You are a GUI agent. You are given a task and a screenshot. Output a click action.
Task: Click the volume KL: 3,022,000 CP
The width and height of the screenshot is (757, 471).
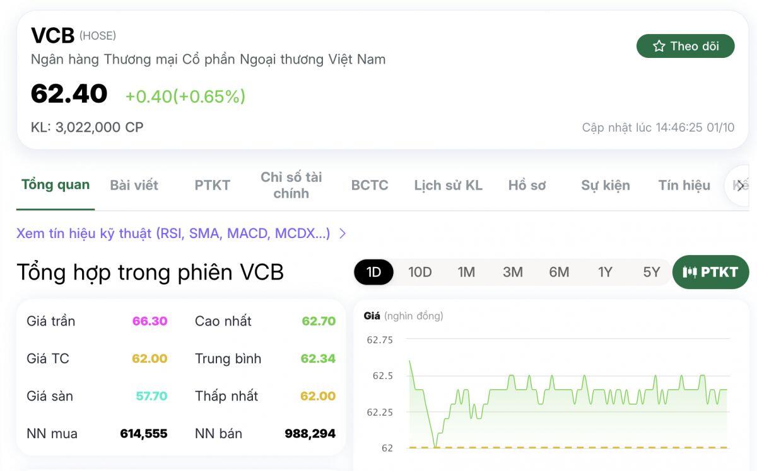coord(87,127)
